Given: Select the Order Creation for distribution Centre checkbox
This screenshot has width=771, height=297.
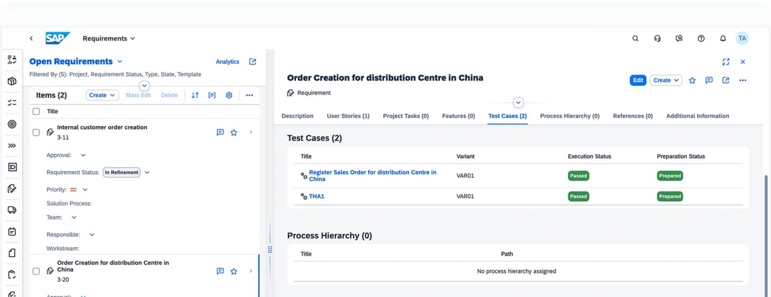Looking at the screenshot, I should point(36,271).
